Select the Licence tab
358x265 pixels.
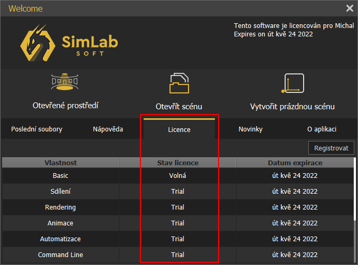tap(179, 129)
